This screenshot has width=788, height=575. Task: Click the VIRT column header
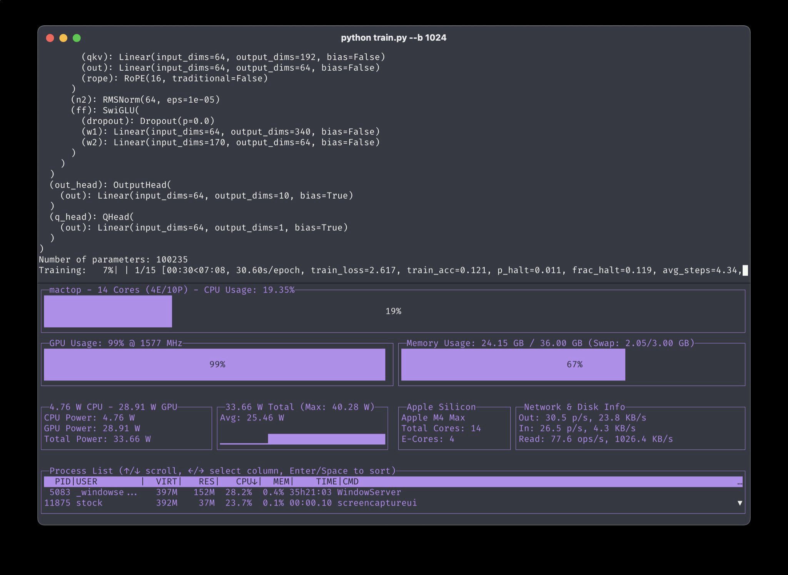[x=166, y=482]
